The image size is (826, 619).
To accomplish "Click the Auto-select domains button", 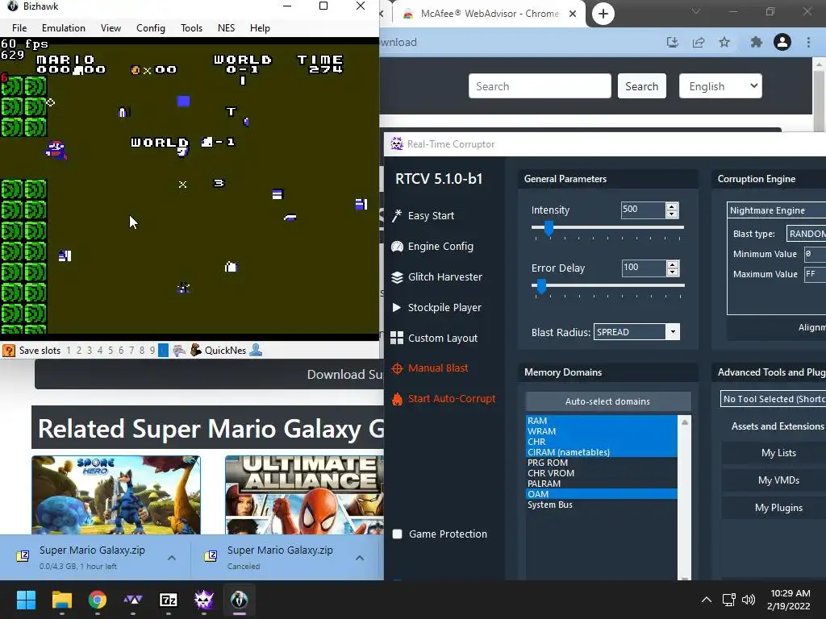I will [608, 401].
